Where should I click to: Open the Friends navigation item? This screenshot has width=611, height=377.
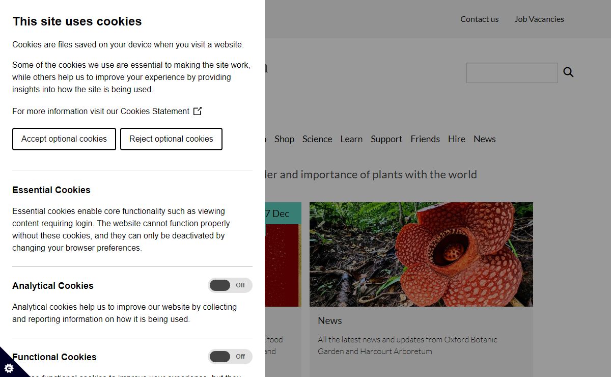[x=425, y=139]
